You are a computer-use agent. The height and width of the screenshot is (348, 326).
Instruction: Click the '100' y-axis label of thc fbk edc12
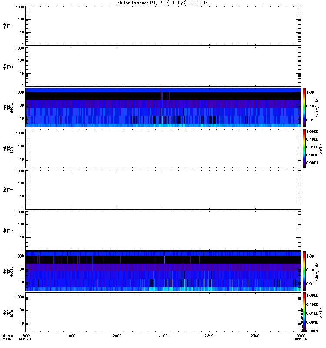pyautogui.click(x=21, y=269)
